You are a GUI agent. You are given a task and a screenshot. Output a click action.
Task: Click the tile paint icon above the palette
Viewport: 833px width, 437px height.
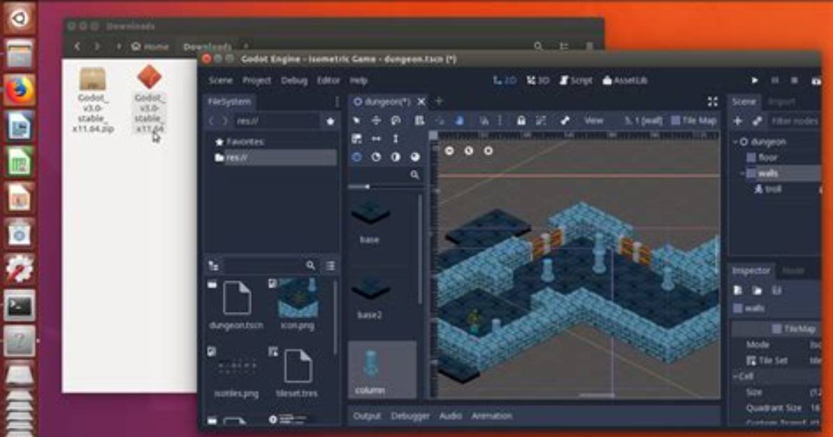point(357,138)
